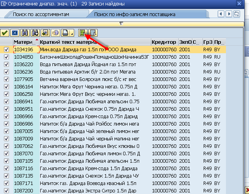Uncheck the row for material 1086941
Image resolution: width=249 pixels, height=194 pixels.
pyautogui.click(x=6, y=102)
